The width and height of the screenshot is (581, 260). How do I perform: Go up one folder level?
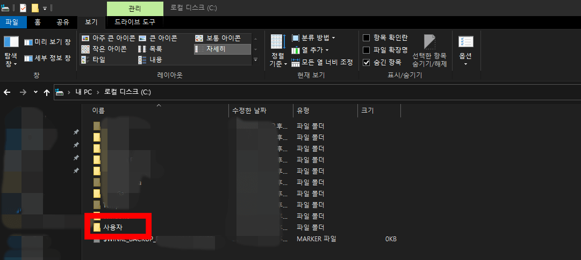pos(47,92)
